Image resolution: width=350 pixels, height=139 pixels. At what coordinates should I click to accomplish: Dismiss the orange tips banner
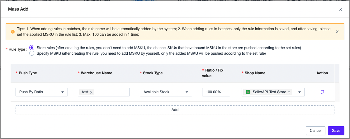(x=337, y=32)
